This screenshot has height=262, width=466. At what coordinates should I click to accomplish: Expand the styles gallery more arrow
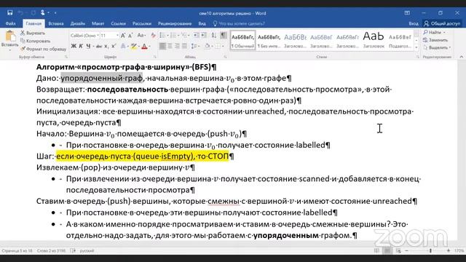click(416, 47)
